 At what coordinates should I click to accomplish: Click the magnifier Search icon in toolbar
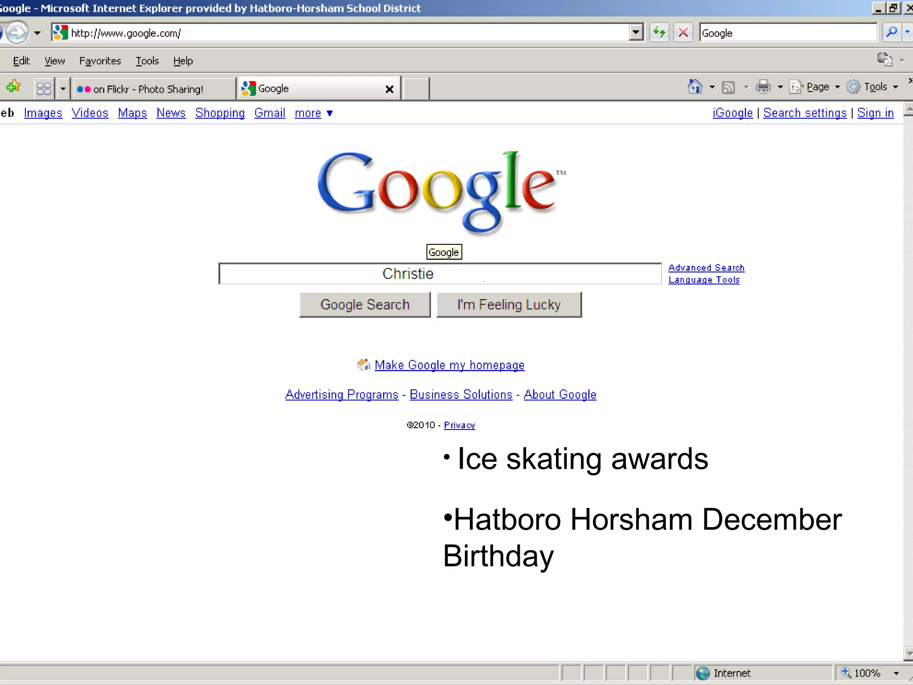point(892,33)
